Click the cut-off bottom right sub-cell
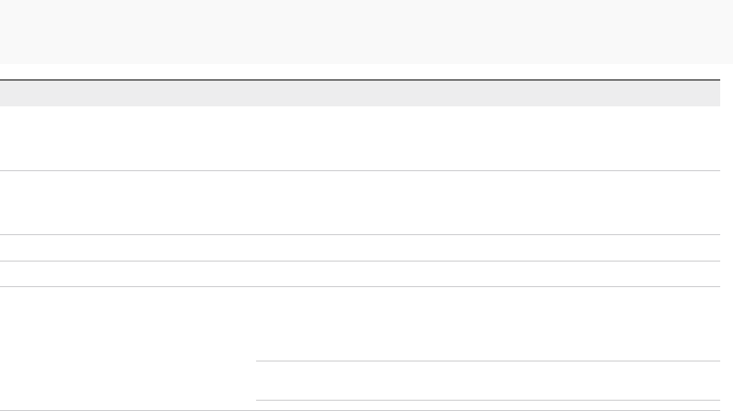This screenshot has width=733, height=411. tap(488, 405)
